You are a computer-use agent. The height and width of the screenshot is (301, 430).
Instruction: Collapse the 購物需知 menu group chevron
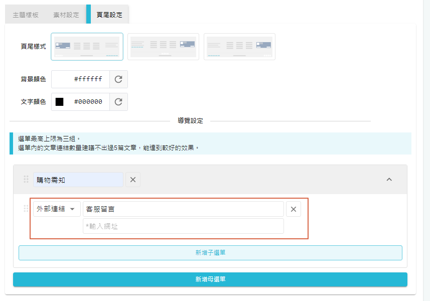click(389, 180)
